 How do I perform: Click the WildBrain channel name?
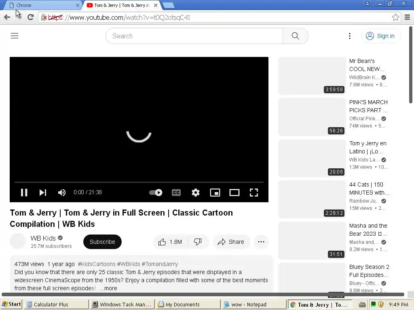click(364, 77)
